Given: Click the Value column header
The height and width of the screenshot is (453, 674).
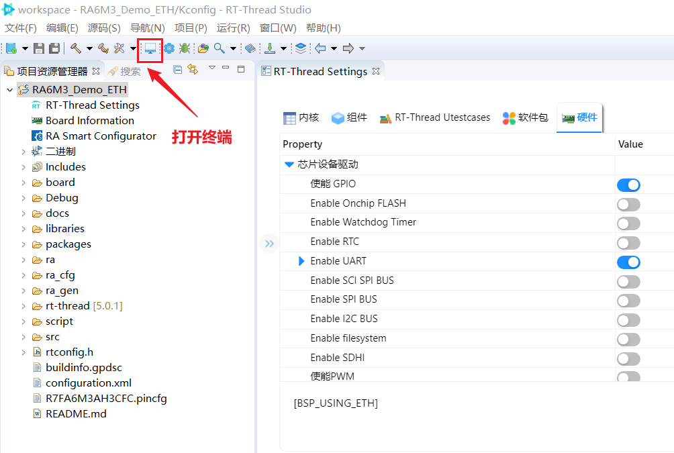Looking at the screenshot, I should [x=630, y=144].
